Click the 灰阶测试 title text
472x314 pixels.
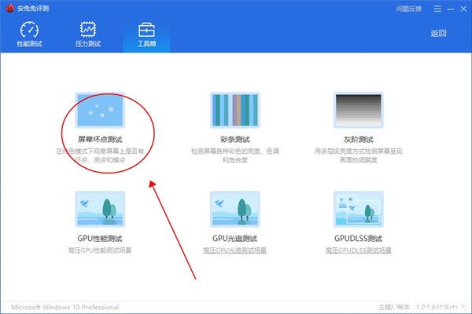pyautogui.click(x=358, y=140)
